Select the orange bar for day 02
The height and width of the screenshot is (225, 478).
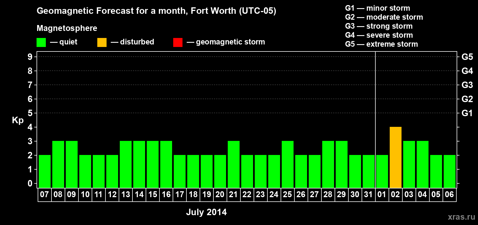pos(395,157)
